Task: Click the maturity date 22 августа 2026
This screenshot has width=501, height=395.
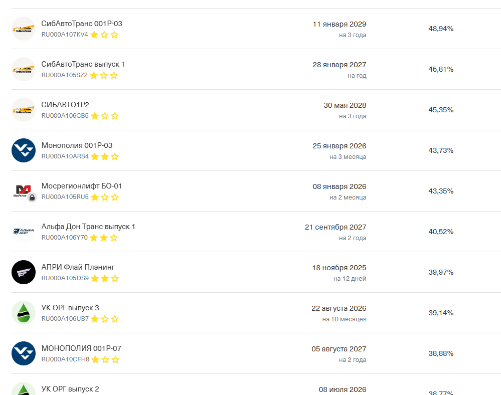Action: coord(339,308)
